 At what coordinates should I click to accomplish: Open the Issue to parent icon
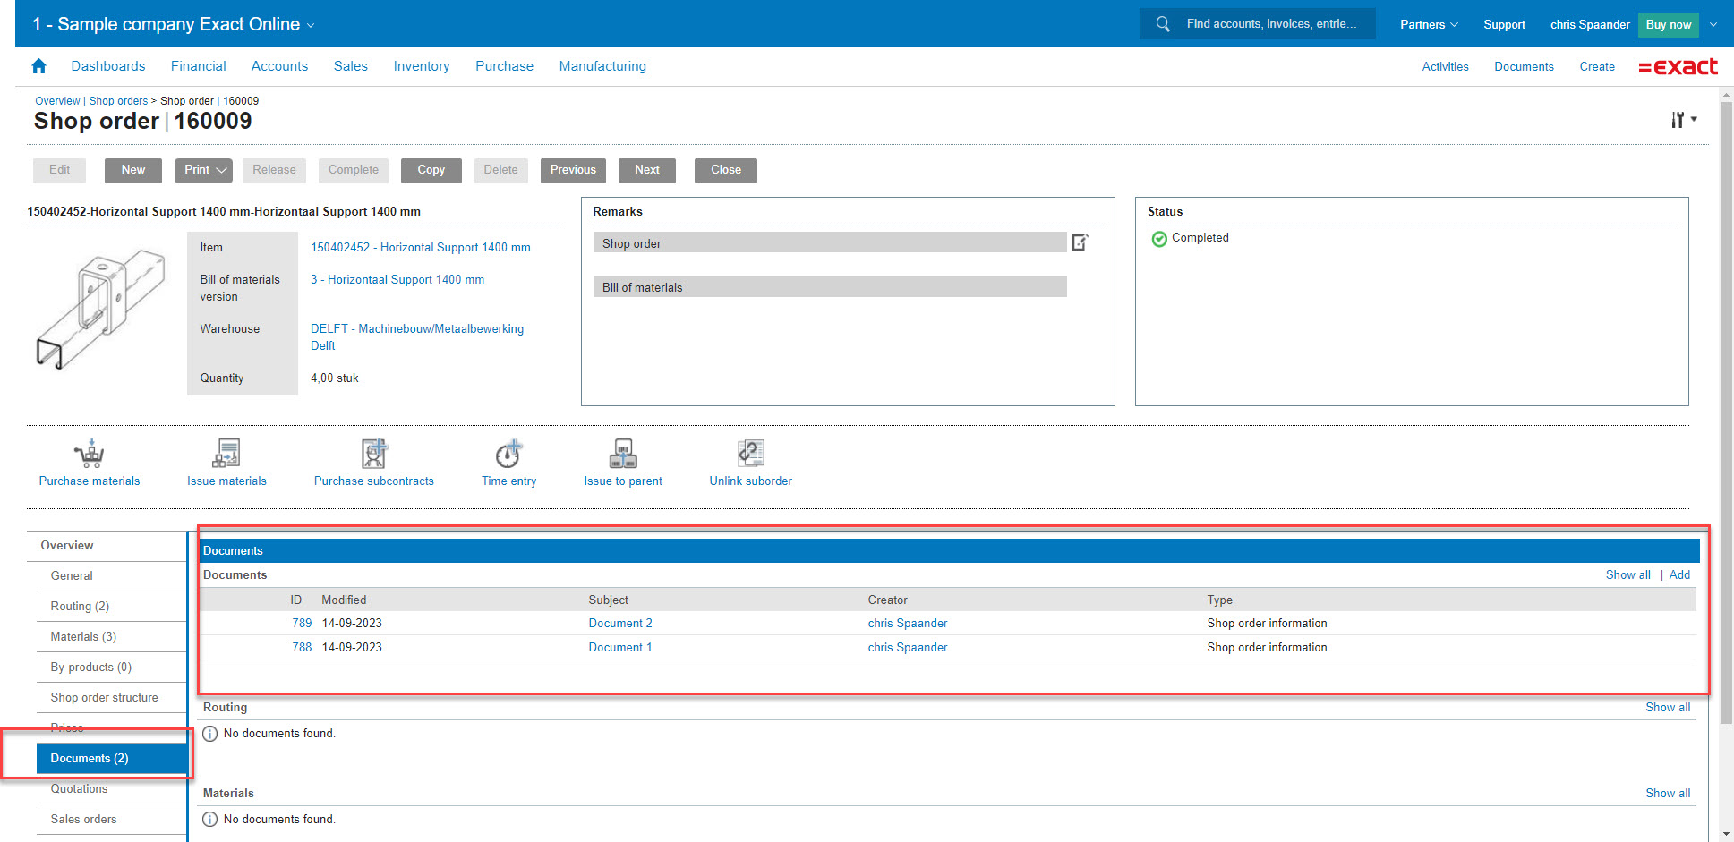[x=623, y=454]
